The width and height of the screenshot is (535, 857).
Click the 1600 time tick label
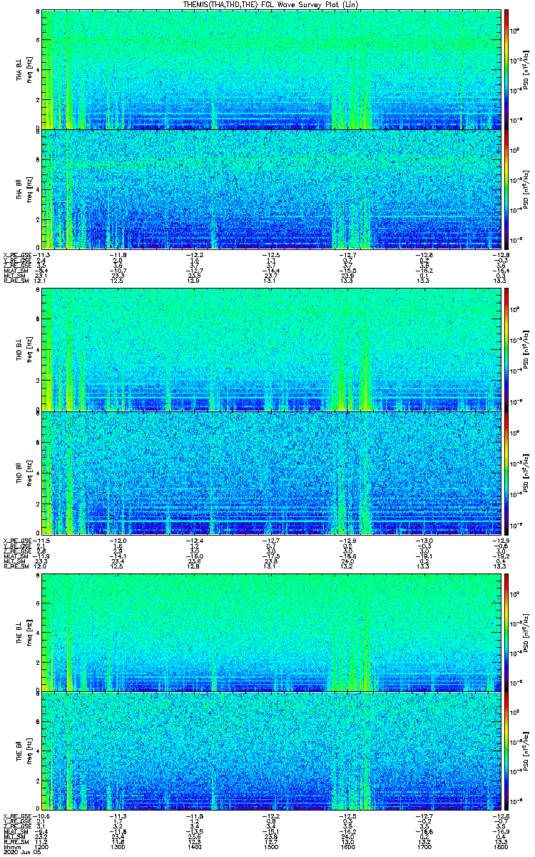click(347, 846)
